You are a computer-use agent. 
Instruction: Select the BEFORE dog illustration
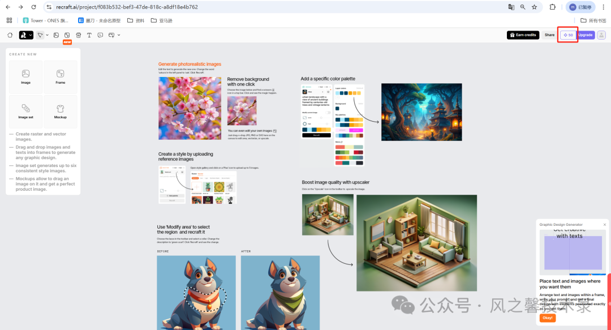(196, 293)
